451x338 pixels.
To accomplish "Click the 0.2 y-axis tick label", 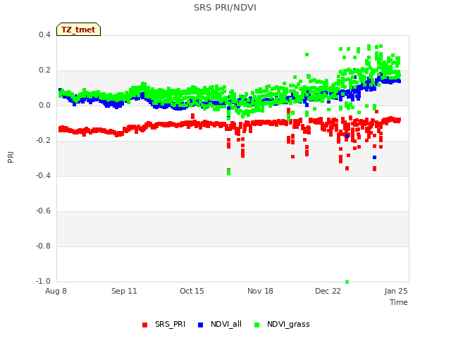I will pos(44,70).
